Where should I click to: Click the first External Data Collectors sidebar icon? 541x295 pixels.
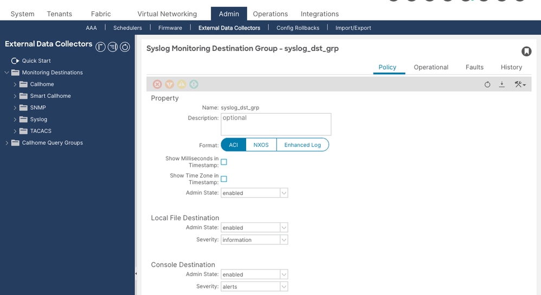click(x=100, y=47)
